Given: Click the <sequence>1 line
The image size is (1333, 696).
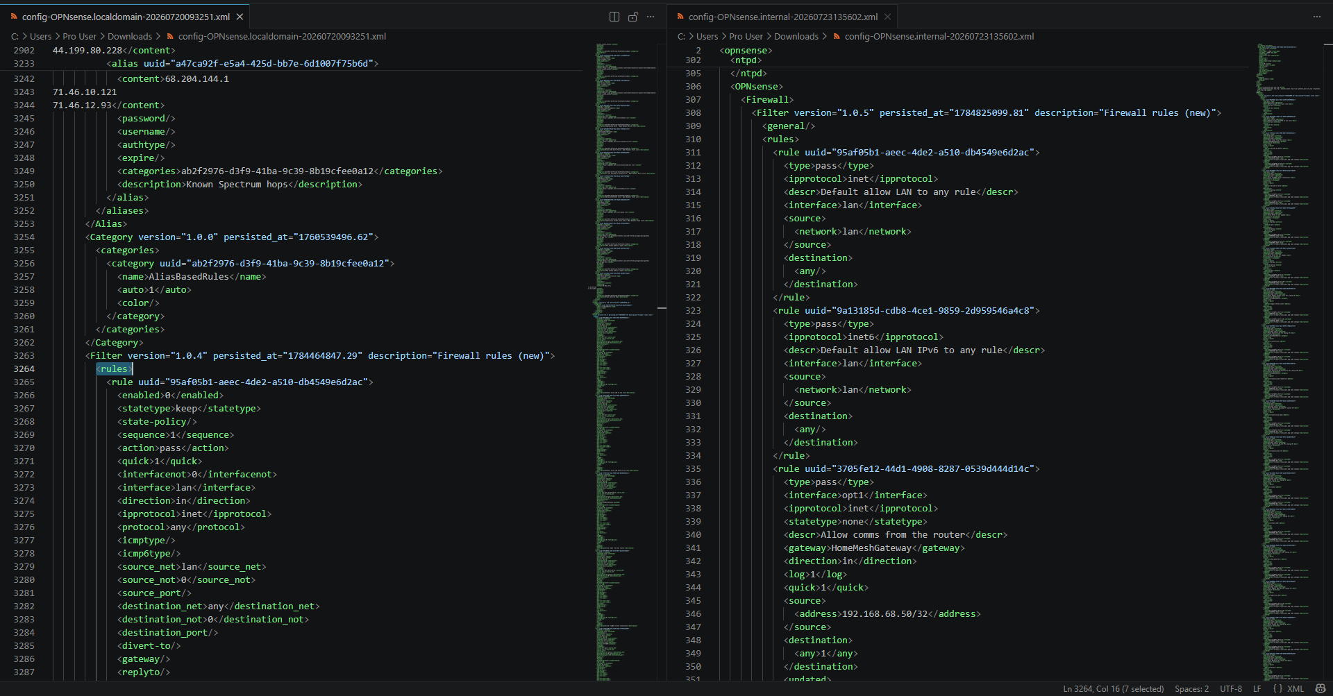Looking at the screenshot, I should coord(176,435).
